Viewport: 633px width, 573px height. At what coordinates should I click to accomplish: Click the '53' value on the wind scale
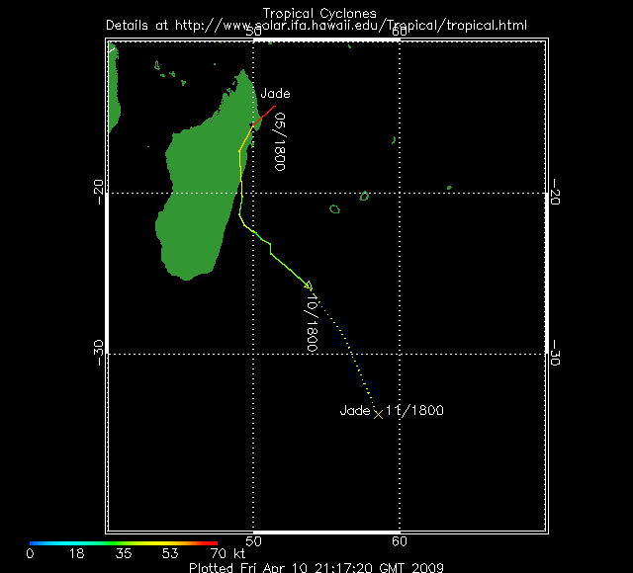pyautogui.click(x=170, y=553)
